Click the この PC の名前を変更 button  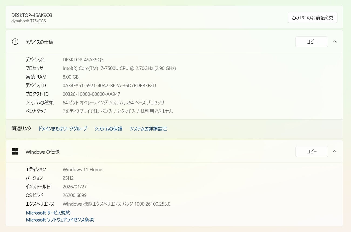point(313,17)
